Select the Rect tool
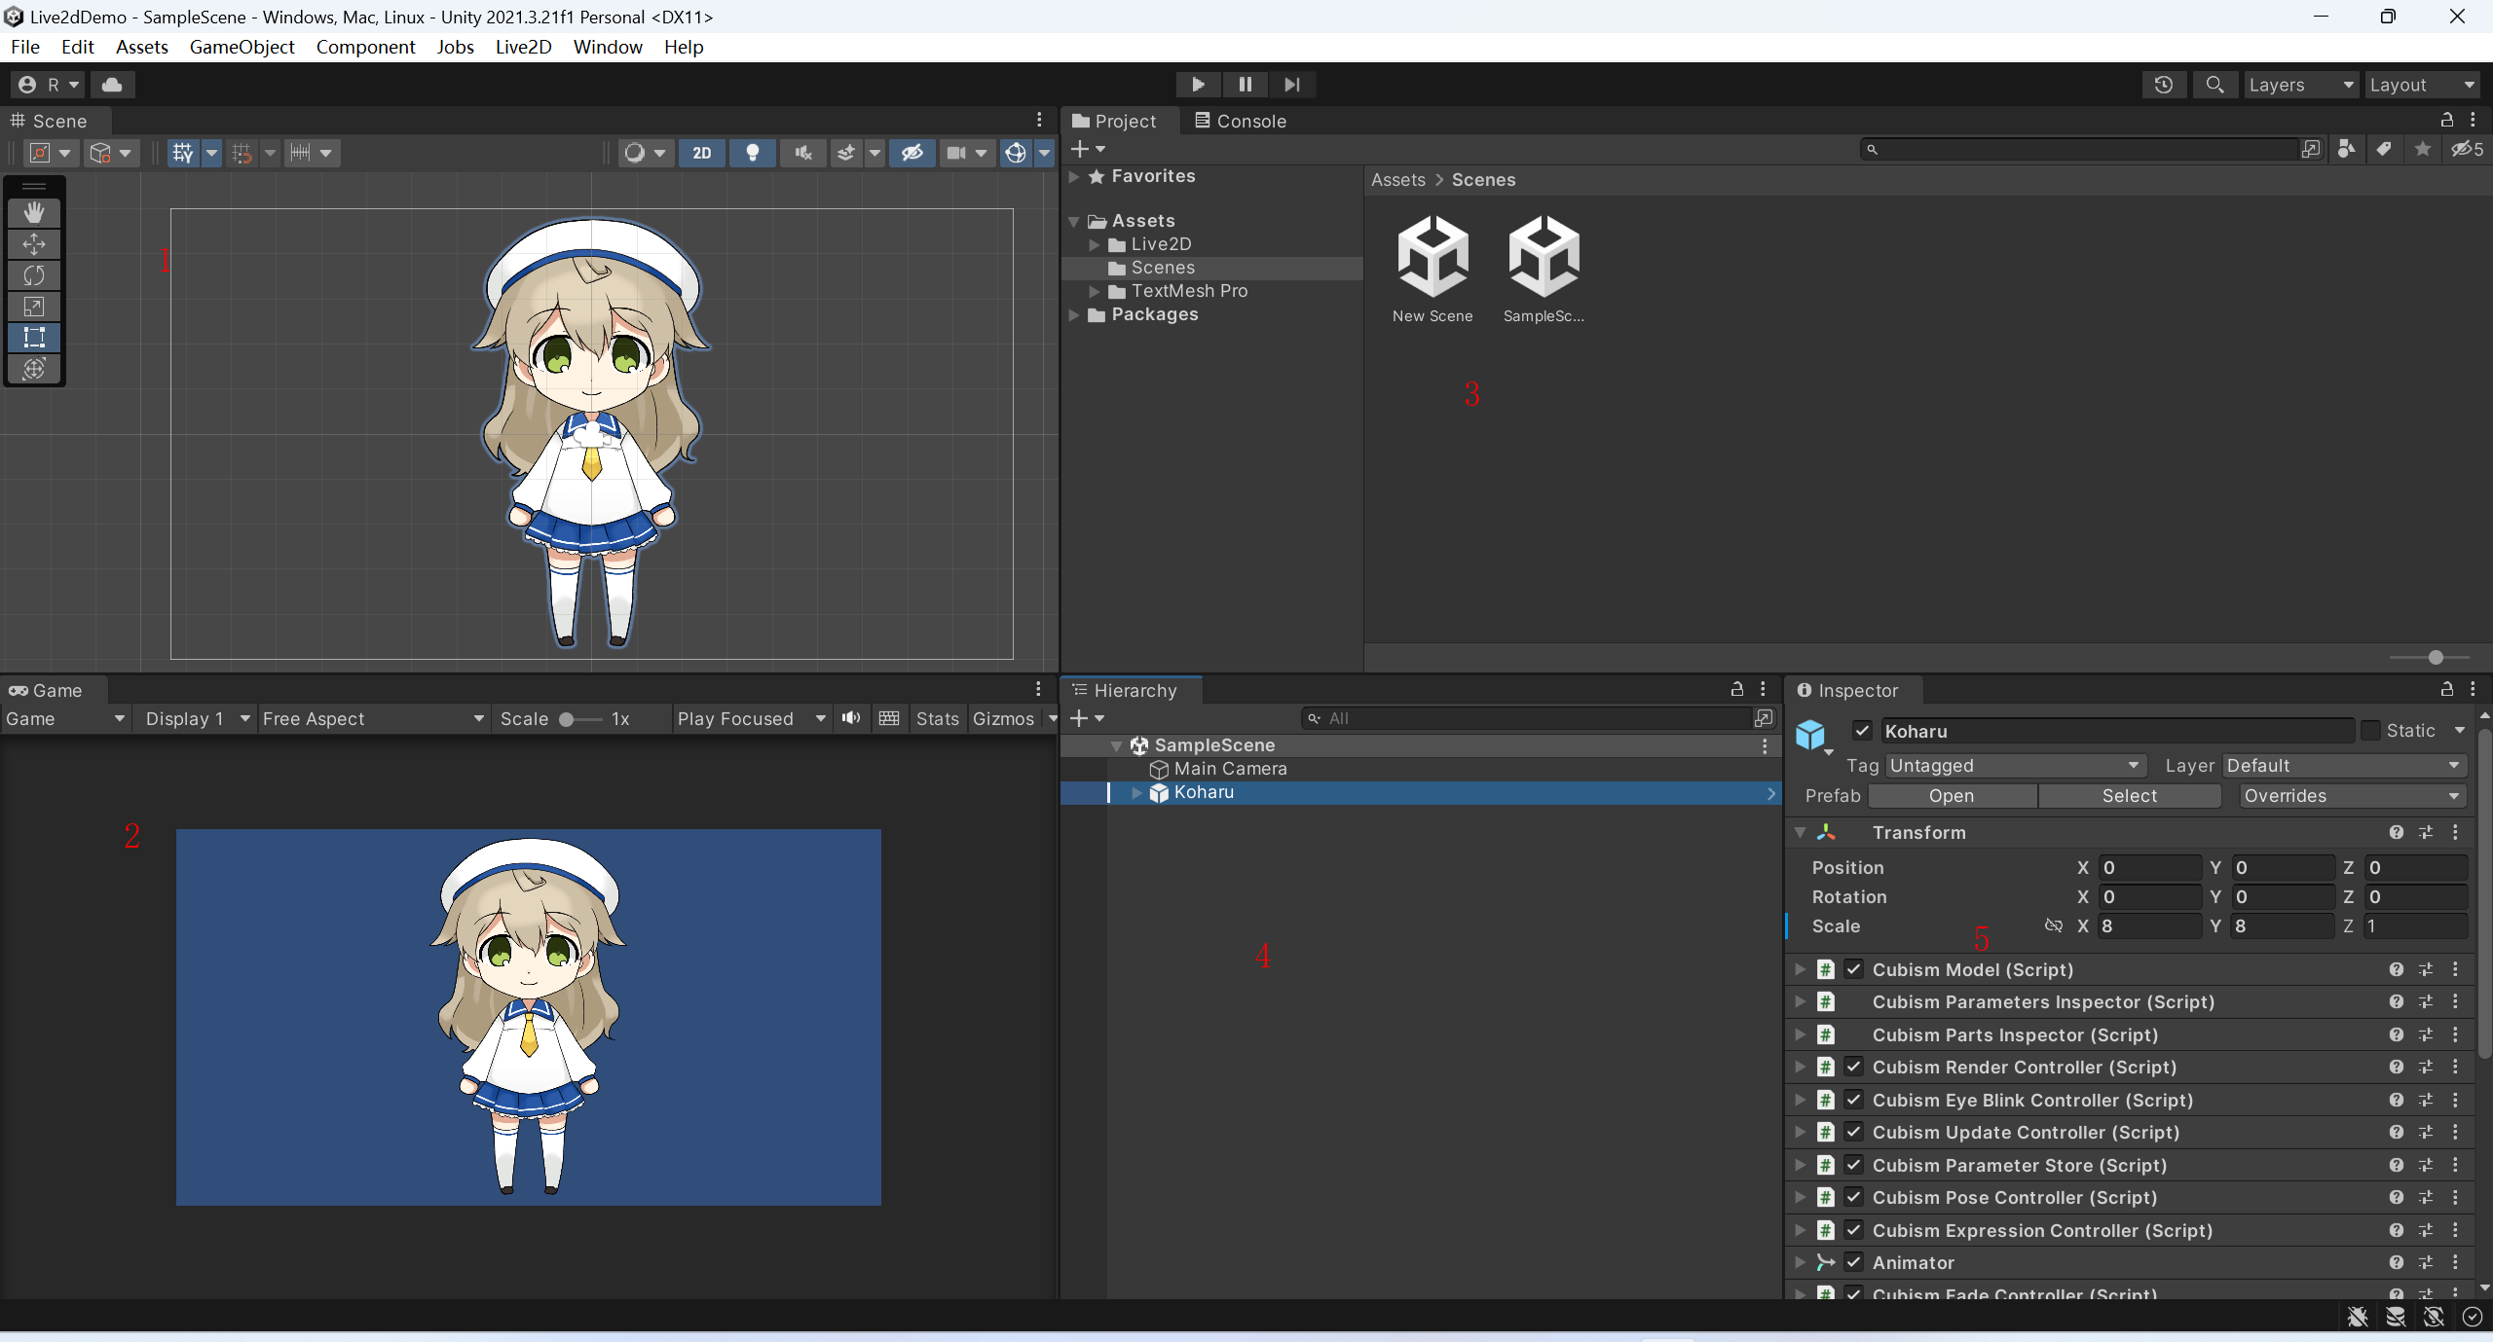The height and width of the screenshot is (1342, 2493). [34, 338]
